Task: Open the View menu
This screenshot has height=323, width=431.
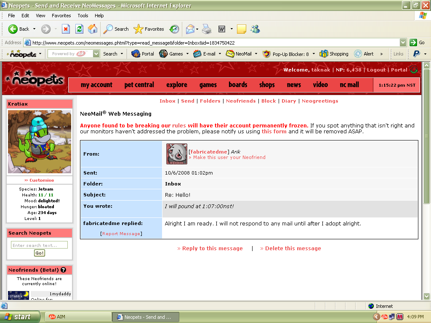Action: tap(40, 16)
